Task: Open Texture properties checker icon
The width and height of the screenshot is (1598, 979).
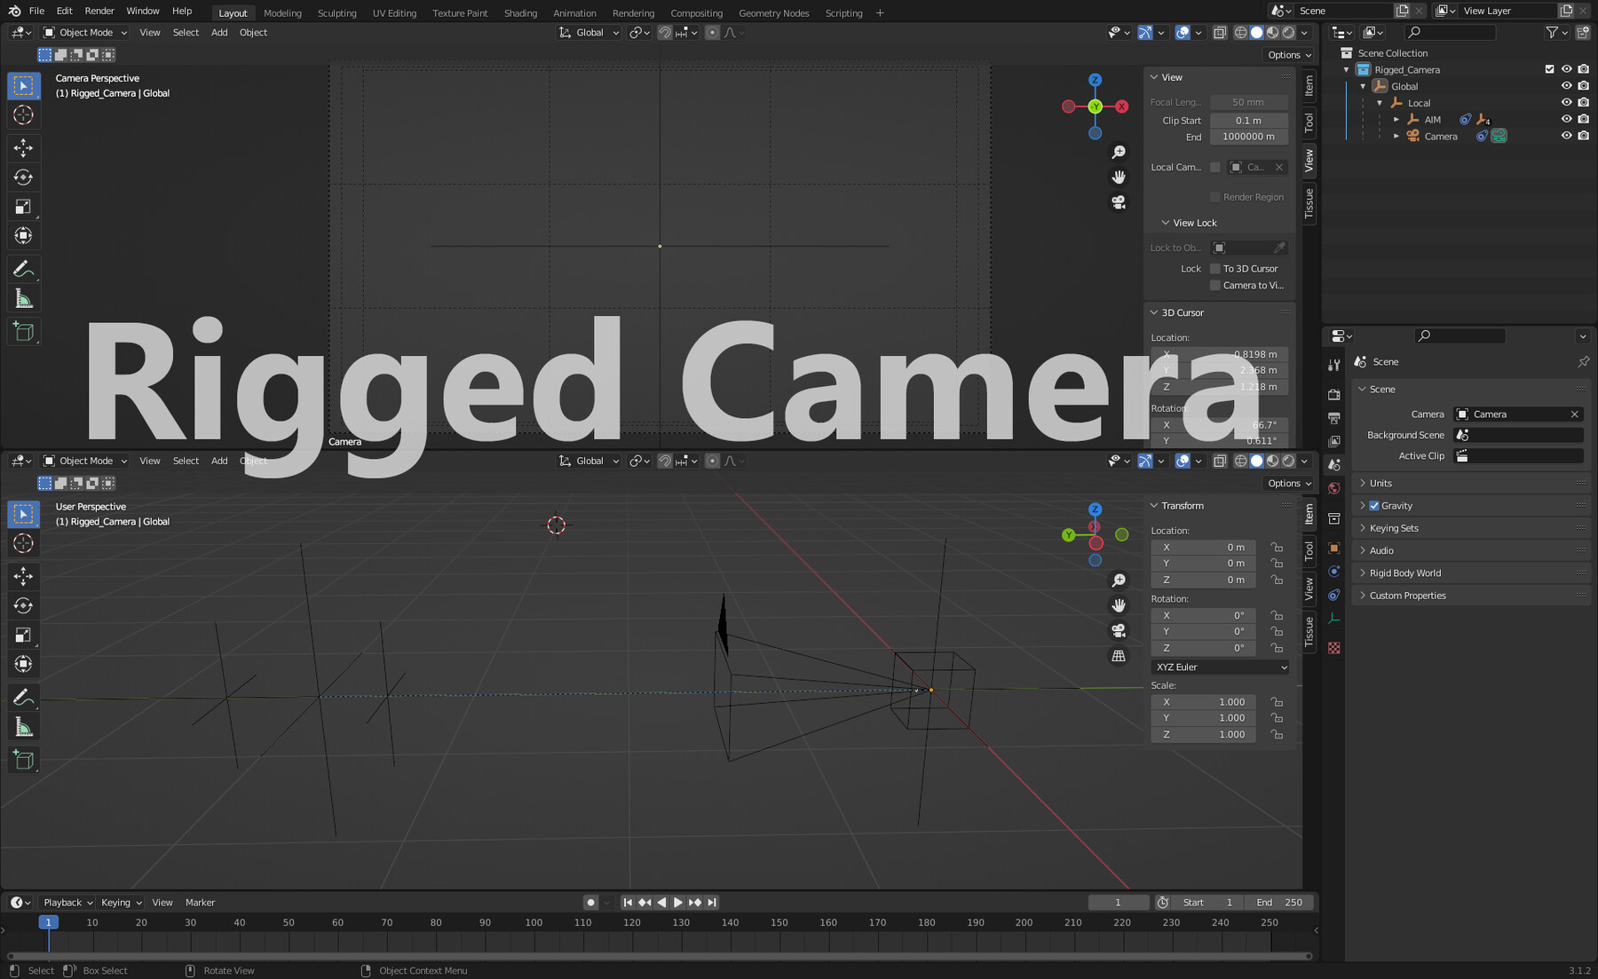Action: 1333,648
